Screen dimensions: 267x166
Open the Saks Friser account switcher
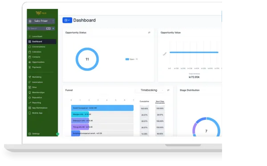pyautogui.click(x=41, y=21)
